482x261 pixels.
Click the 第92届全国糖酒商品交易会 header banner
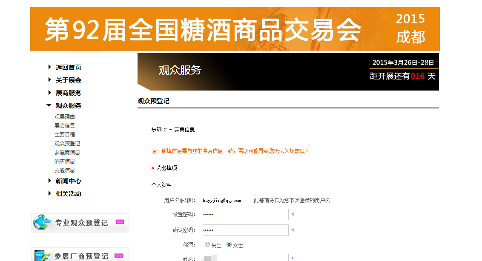pos(235,29)
